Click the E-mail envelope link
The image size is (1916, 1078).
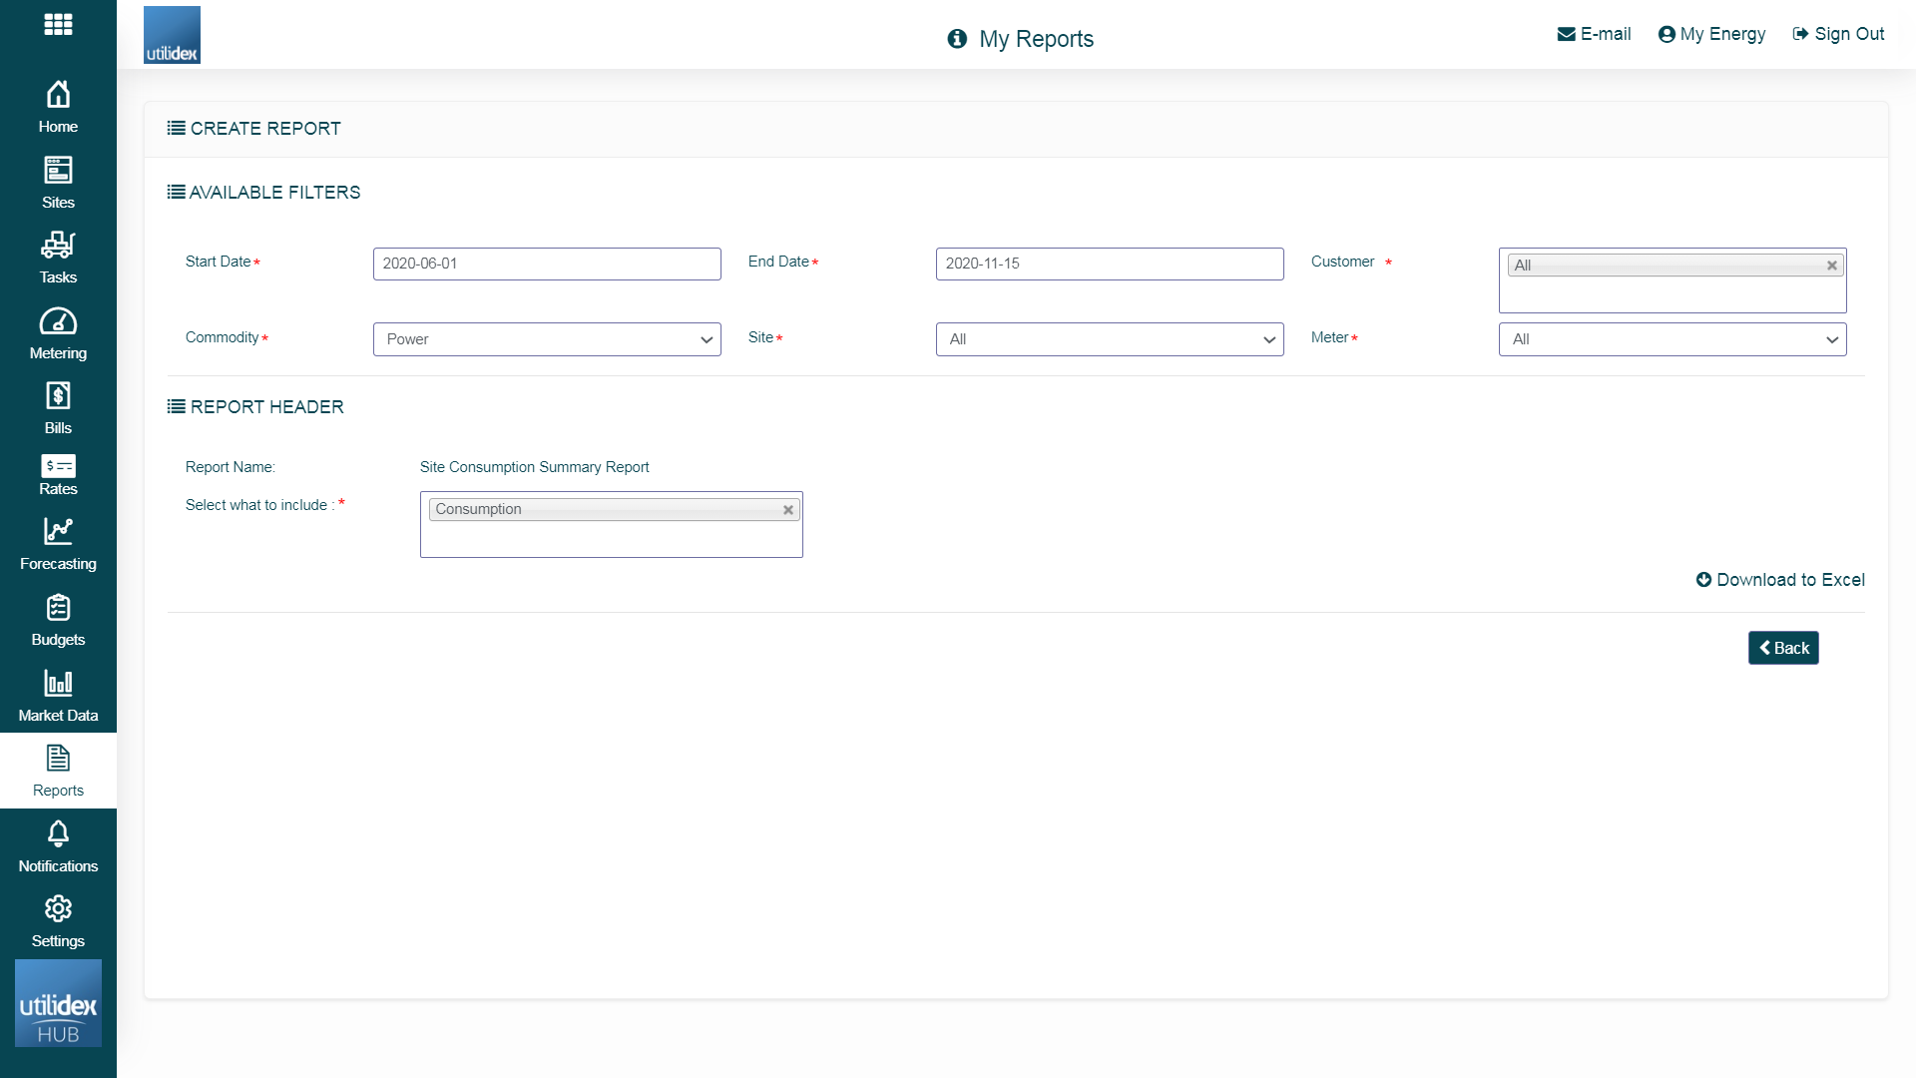1594,34
